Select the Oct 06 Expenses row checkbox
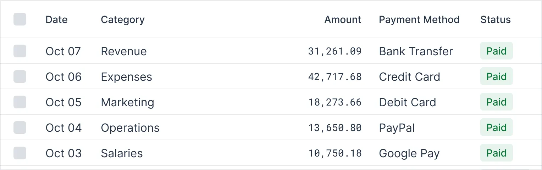The image size is (542, 170). point(20,76)
